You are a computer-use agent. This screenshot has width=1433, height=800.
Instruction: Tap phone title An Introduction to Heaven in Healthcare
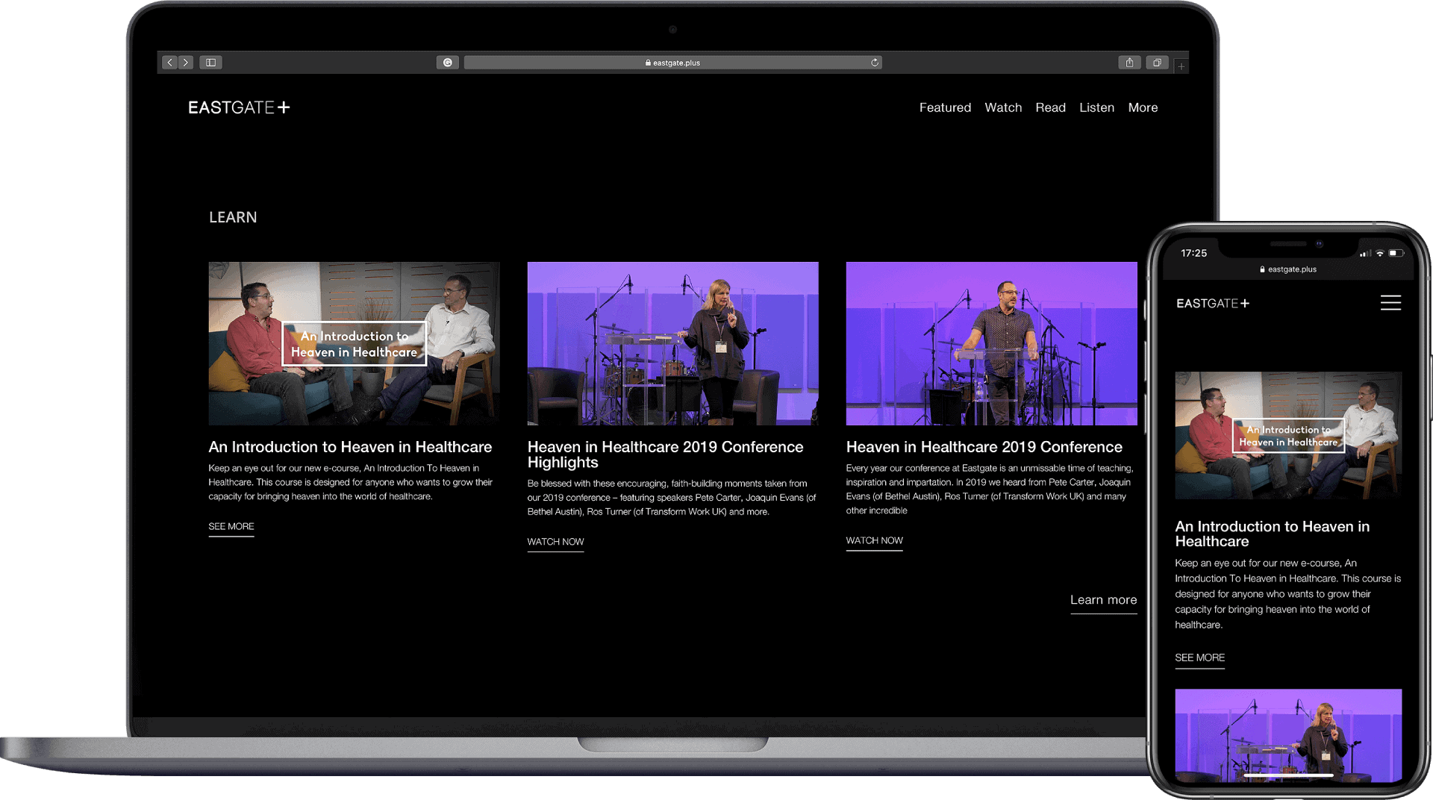(1272, 534)
